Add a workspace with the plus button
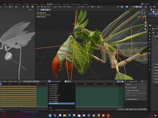The width and height of the screenshot is (158, 118). (x=90, y=4)
